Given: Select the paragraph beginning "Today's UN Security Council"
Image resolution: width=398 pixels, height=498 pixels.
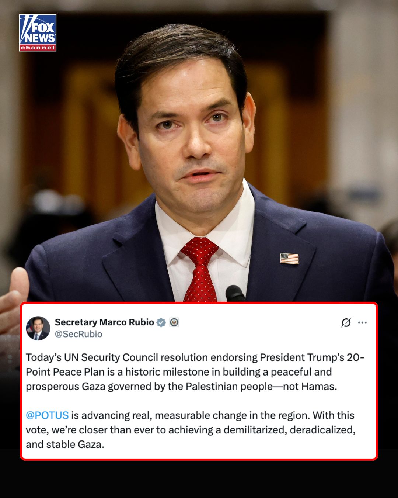Looking at the screenshot, I should click(195, 372).
